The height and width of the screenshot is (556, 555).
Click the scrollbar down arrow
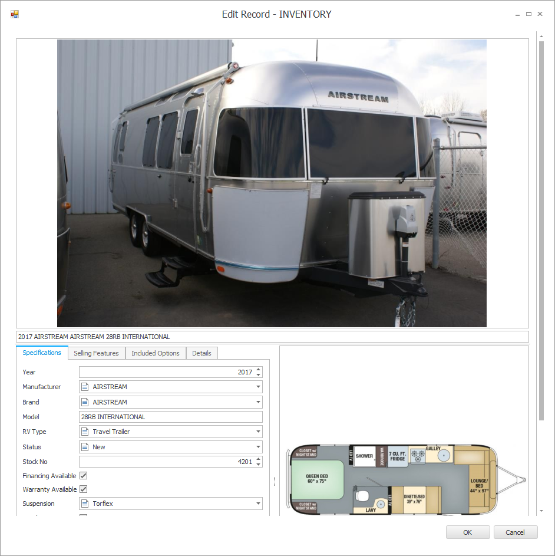541,511
